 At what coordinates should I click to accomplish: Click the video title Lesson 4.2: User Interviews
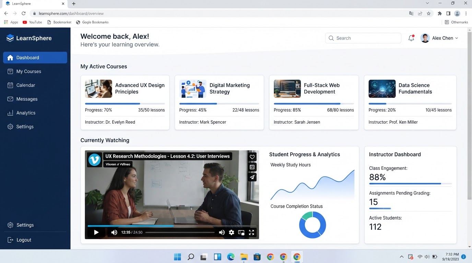coord(167,156)
